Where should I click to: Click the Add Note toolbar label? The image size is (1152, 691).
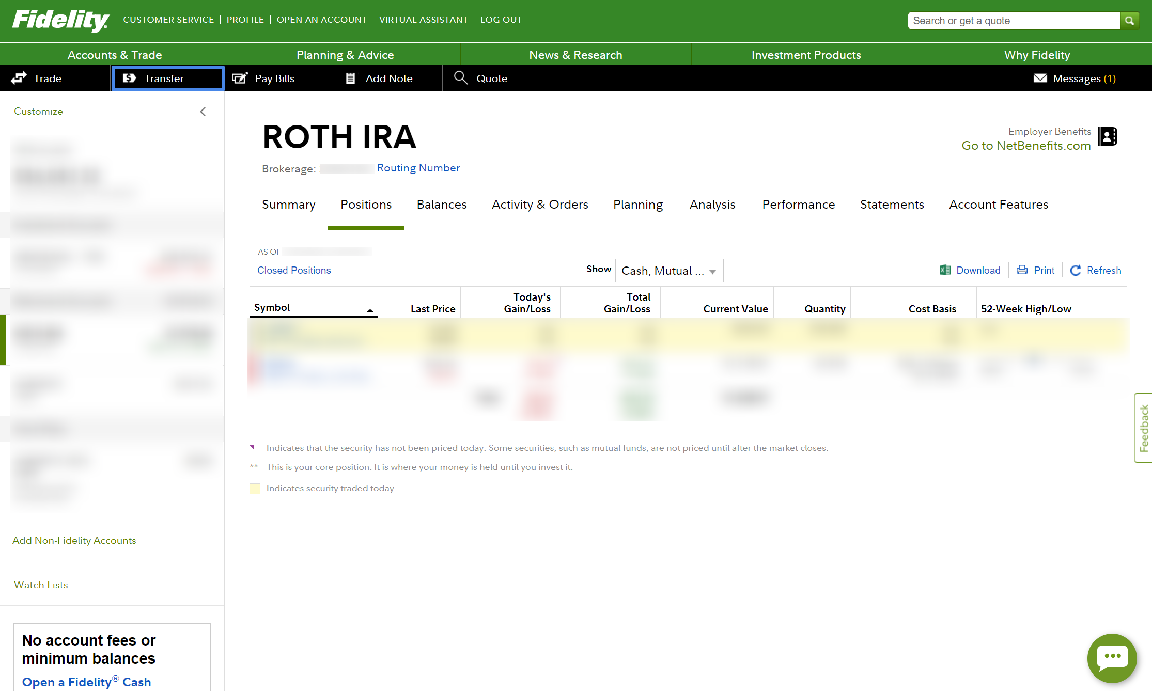pyautogui.click(x=389, y=78)
